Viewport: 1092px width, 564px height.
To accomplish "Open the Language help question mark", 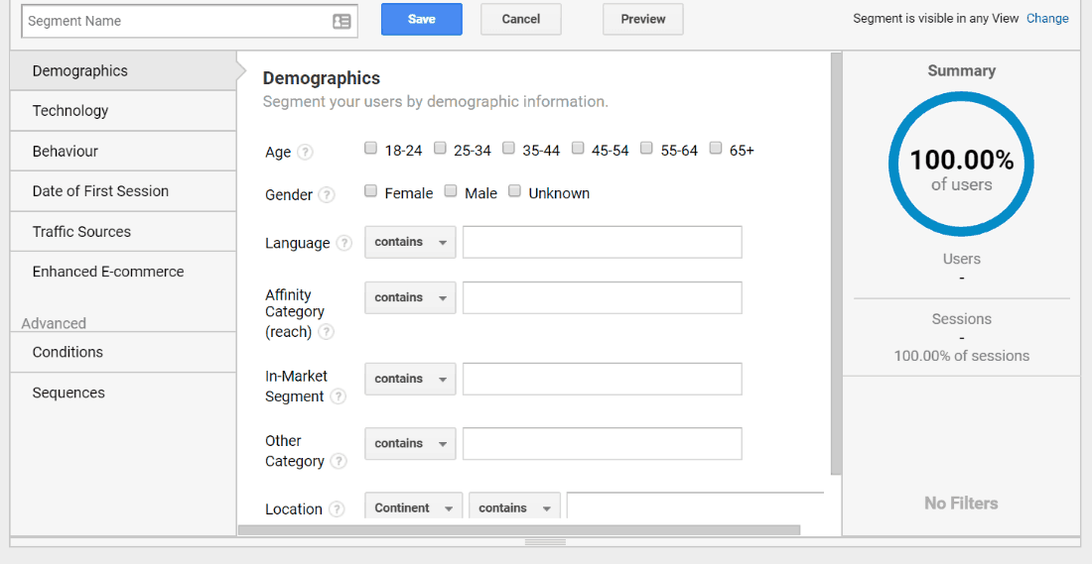I will point(344,244).
